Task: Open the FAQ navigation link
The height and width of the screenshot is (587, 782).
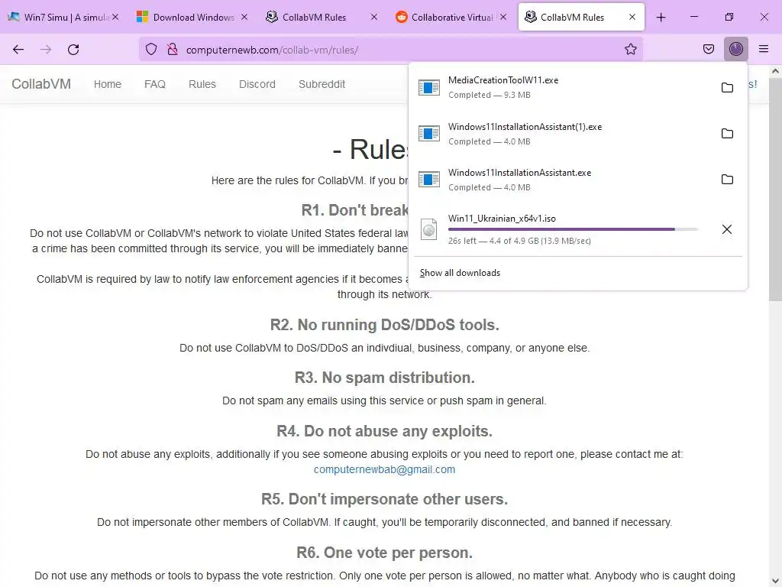Action: (x=154, y=84)
